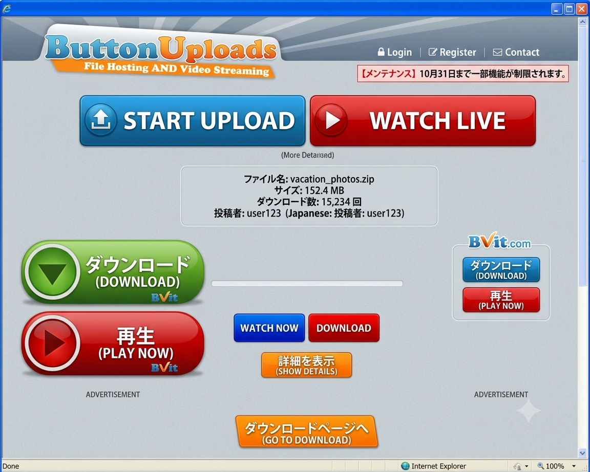Click the globe icon in the status bar

pos(405,466)
